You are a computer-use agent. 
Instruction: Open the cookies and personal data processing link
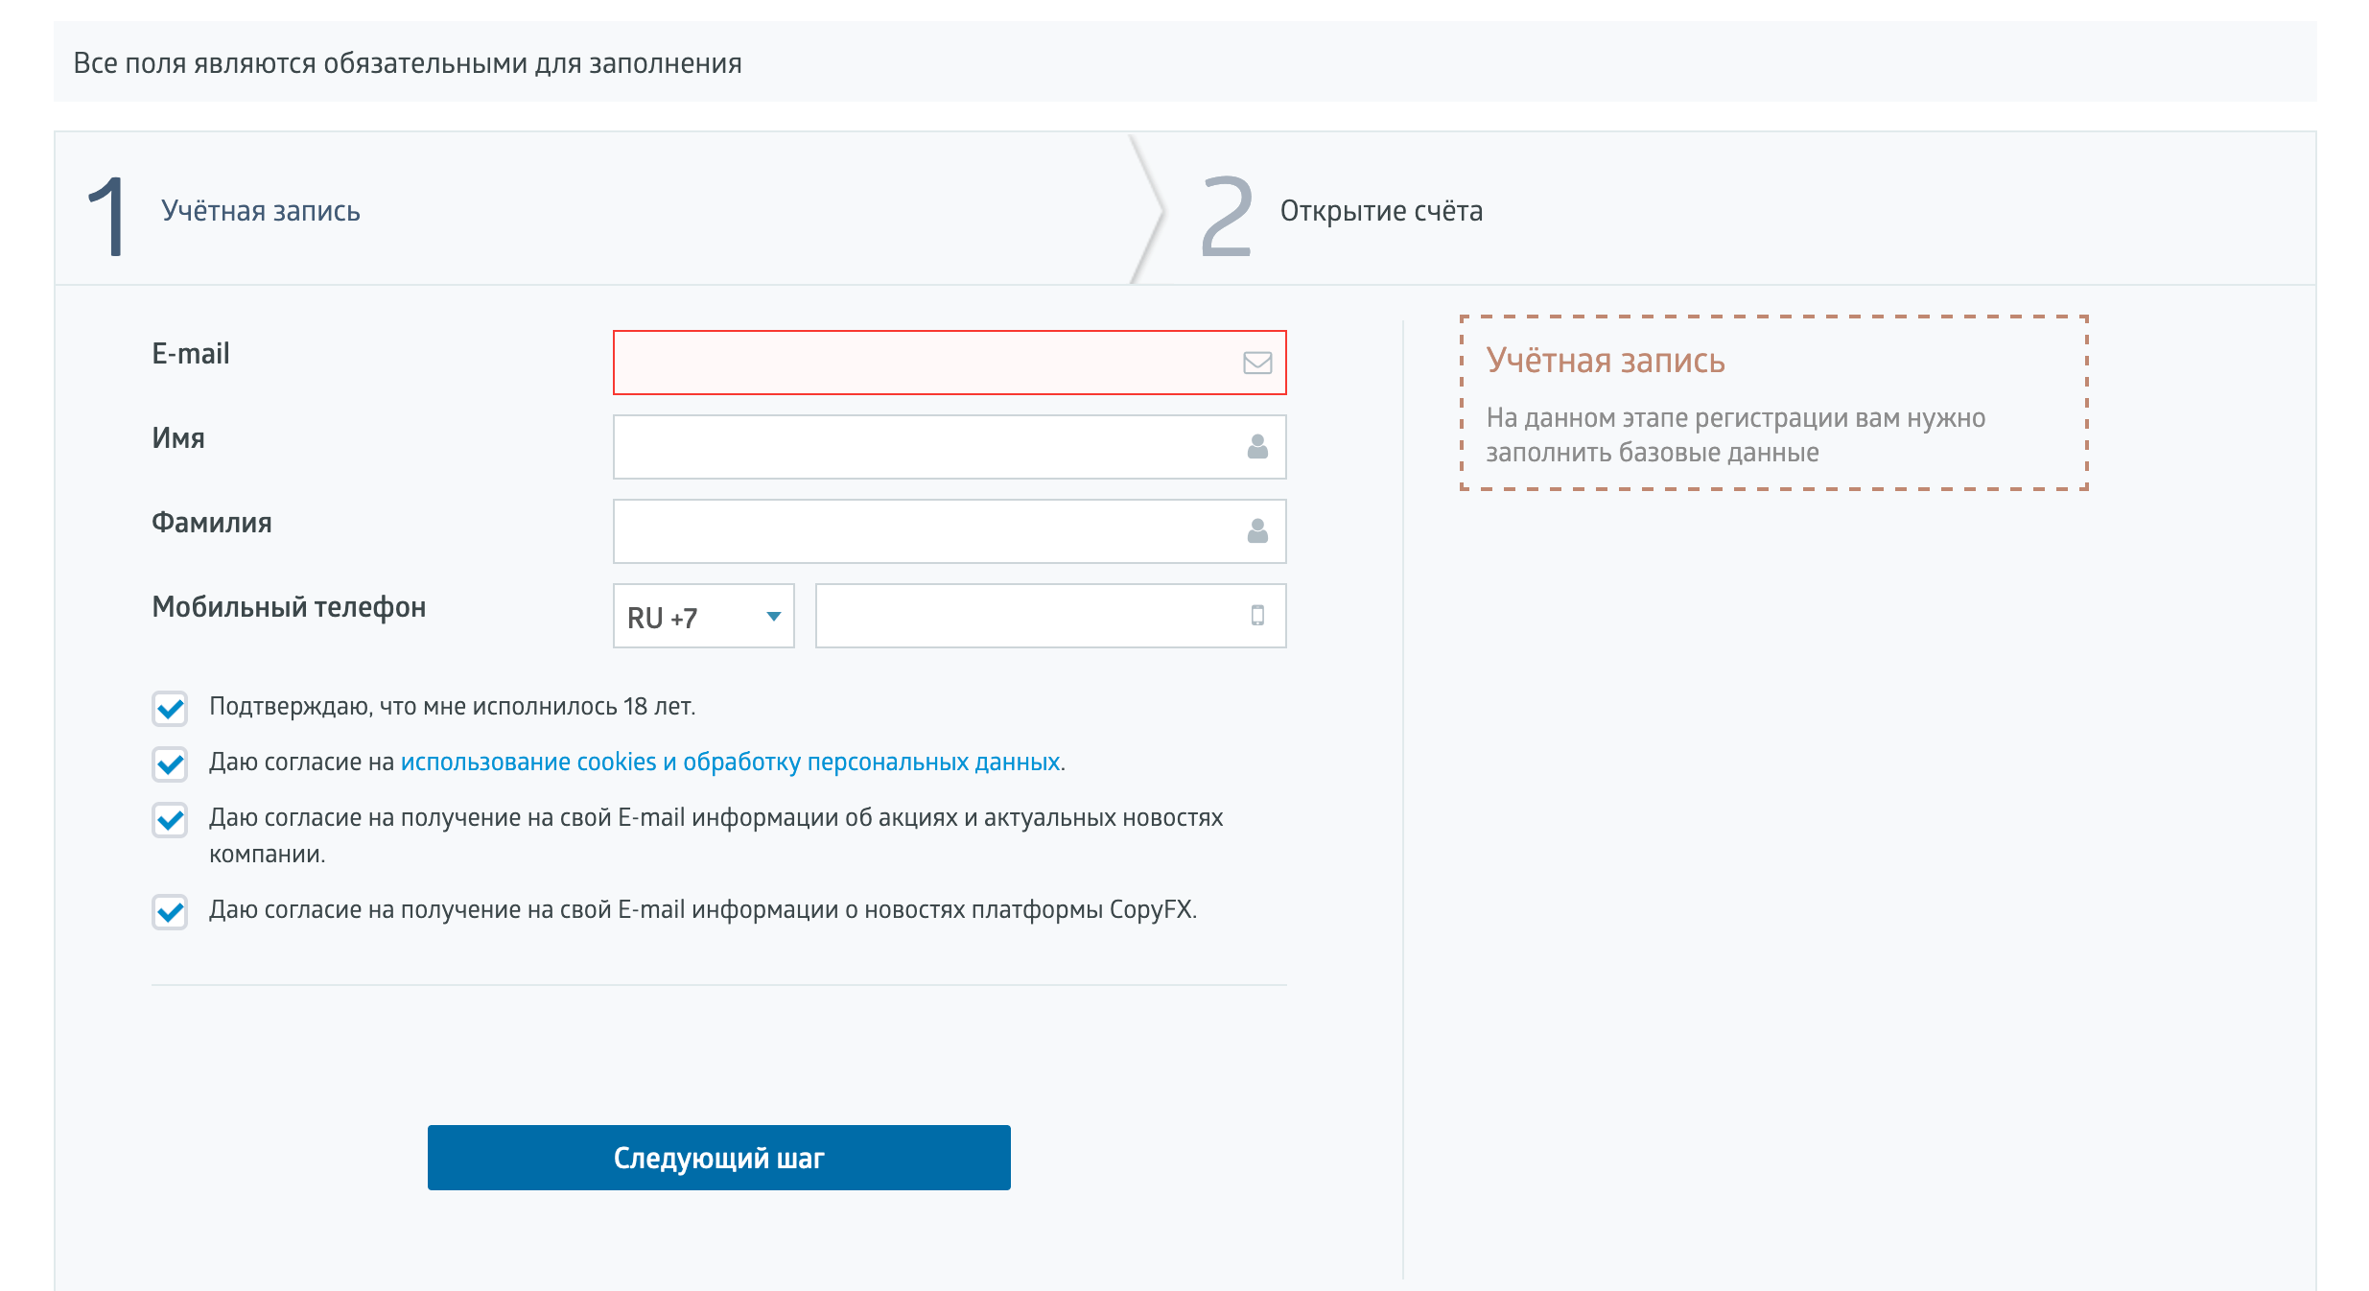point(730,763)
